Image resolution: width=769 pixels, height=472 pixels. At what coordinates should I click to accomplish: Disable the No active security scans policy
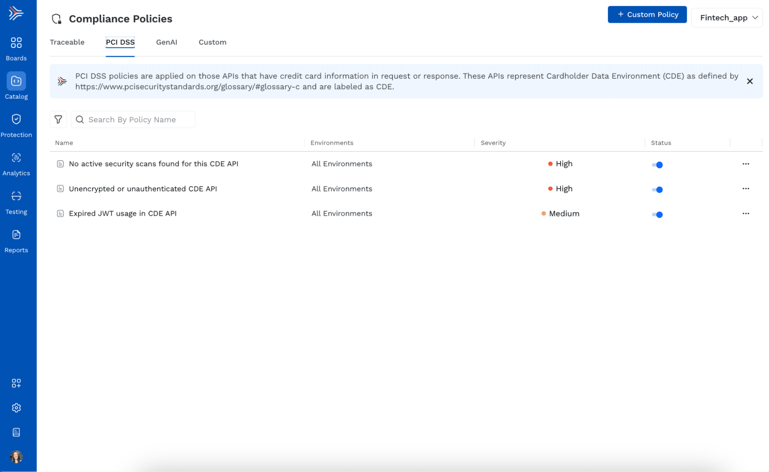657,165
